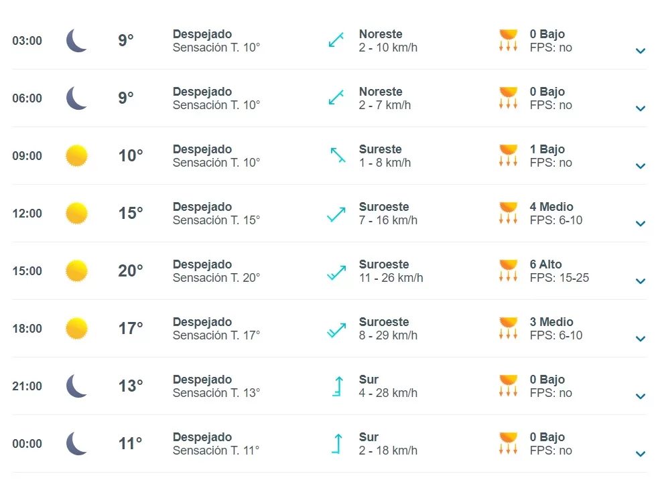Open the 15:00 row details chevron

pyautogui.click(x=641, y=281)
